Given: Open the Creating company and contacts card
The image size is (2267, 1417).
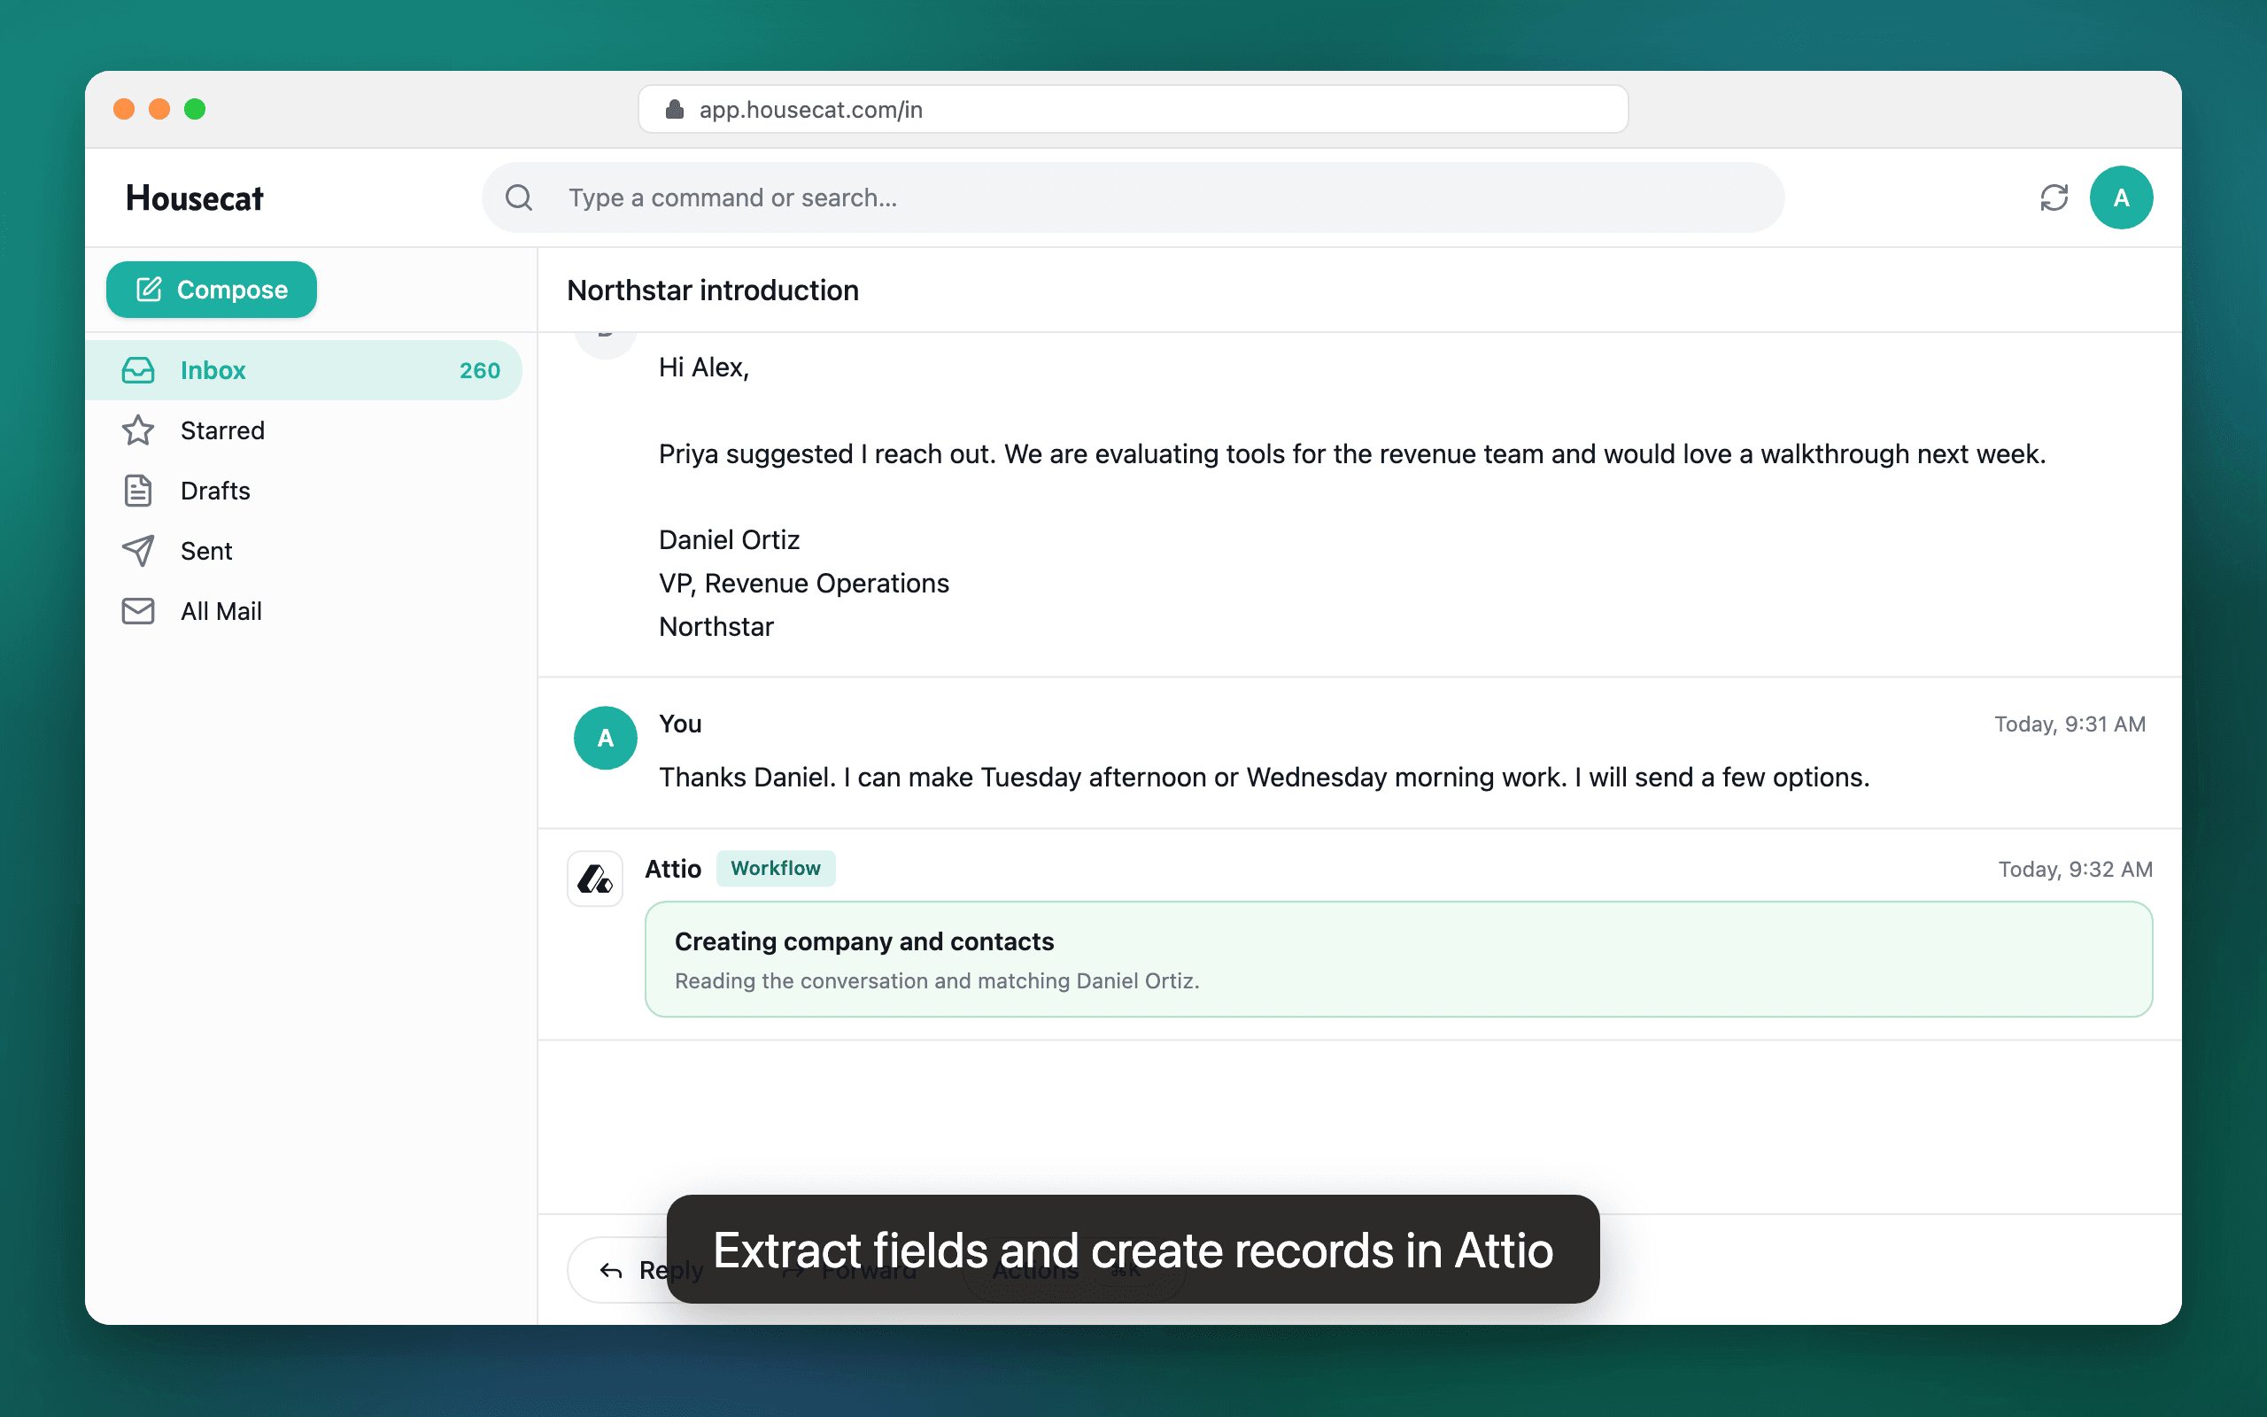Looking at the screenshot, I should 1397,960.
